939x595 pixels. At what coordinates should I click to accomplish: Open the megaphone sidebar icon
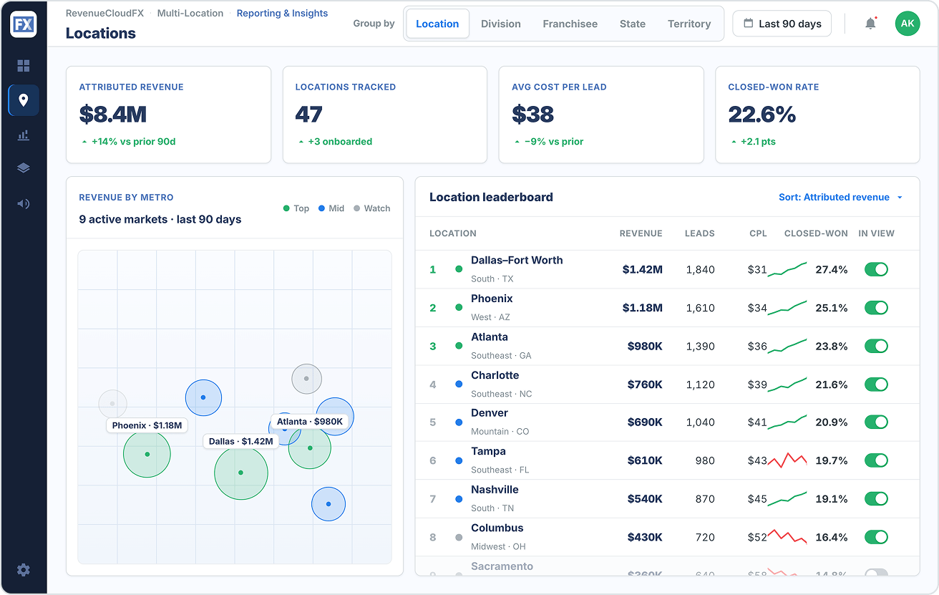click(24, 203)
